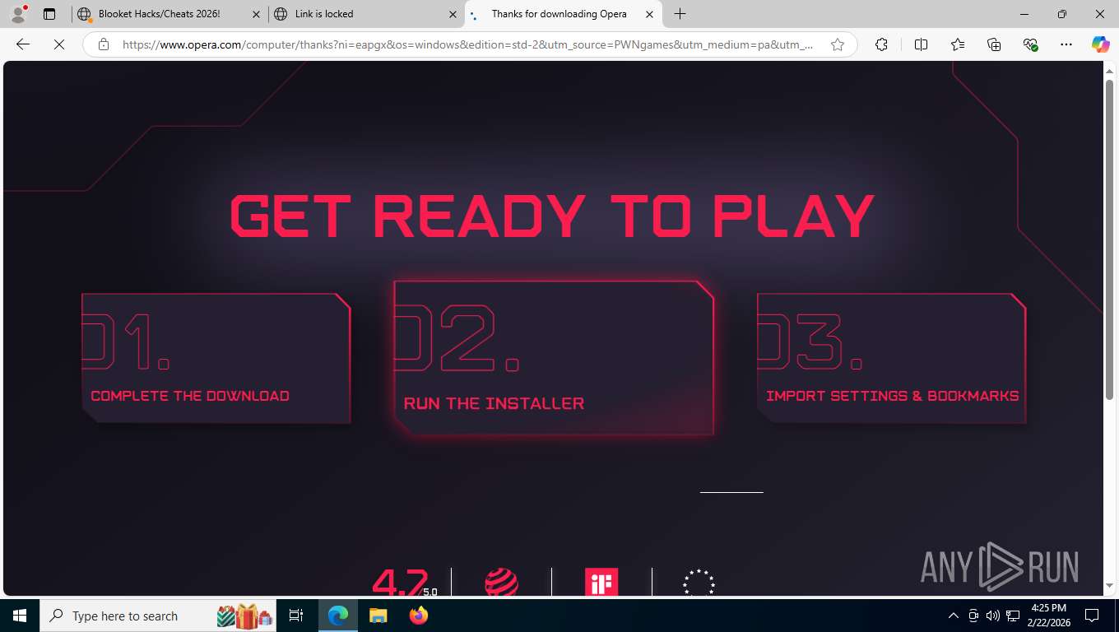This screenshot has width=1119, height=632.
Task: Open Browser essentials heart icon
Action: 1030,44
